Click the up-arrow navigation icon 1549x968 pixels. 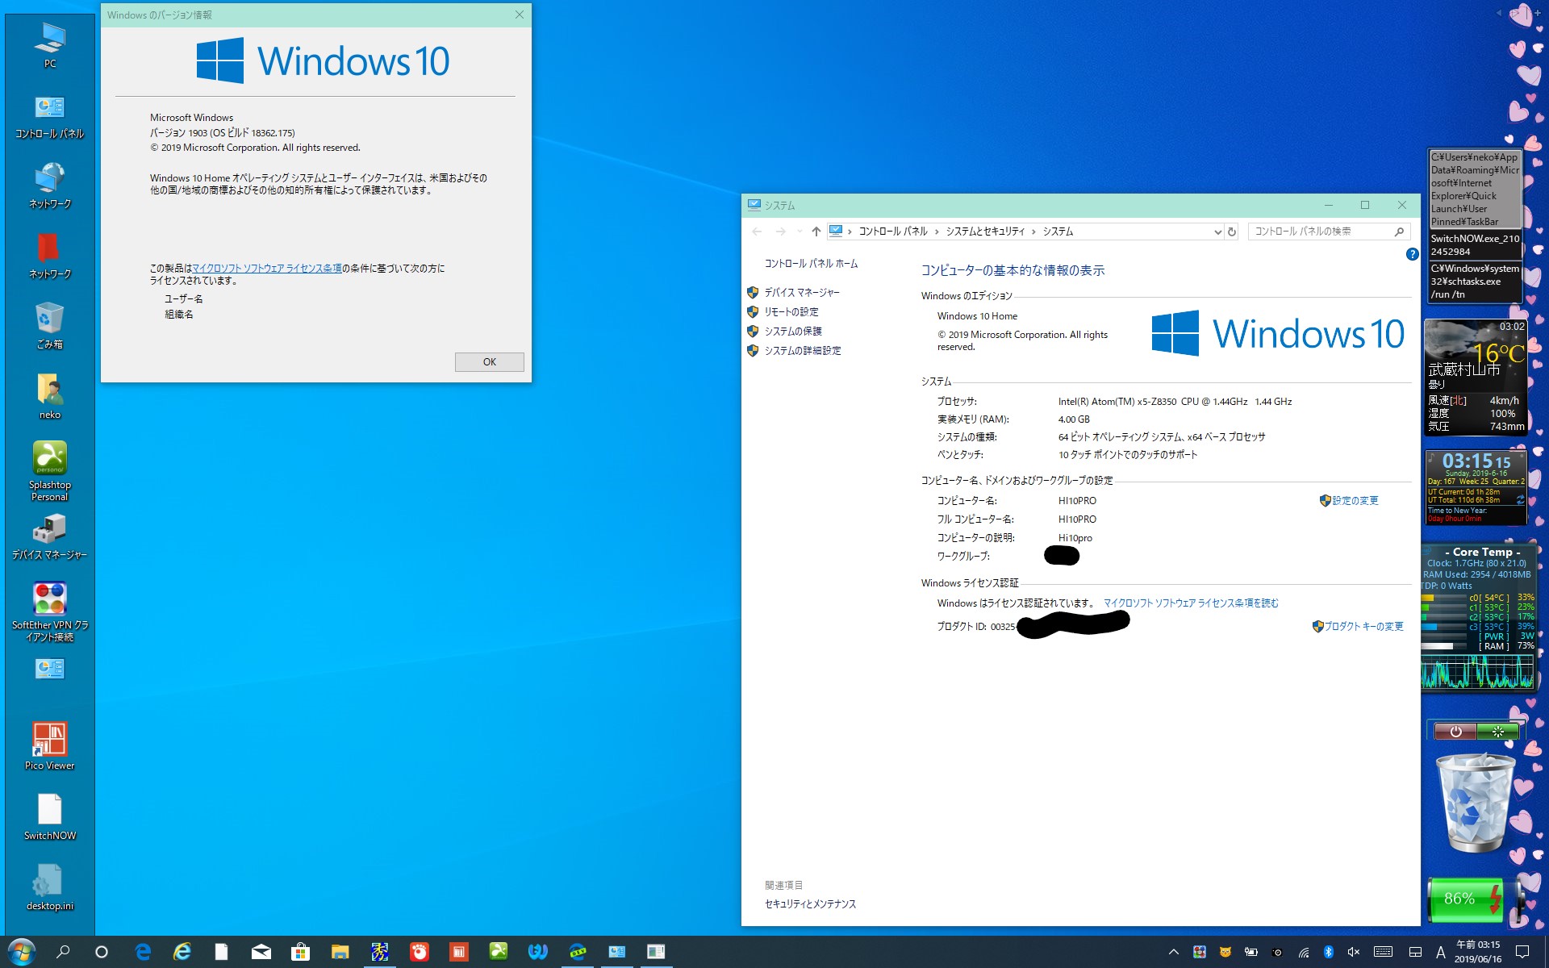pos(816,232)
